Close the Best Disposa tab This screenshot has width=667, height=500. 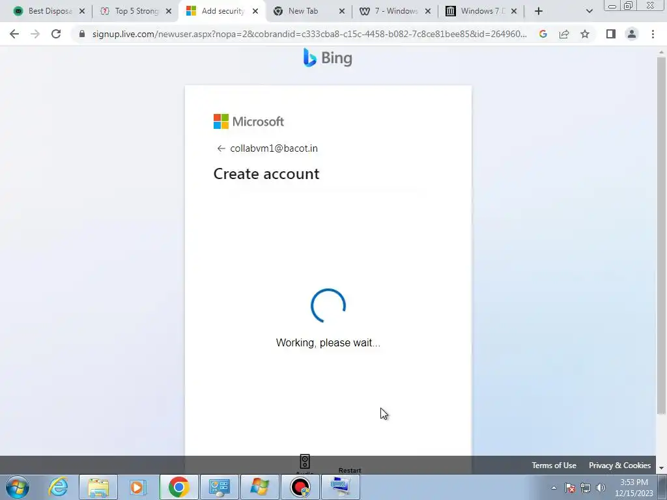(82, 11)
